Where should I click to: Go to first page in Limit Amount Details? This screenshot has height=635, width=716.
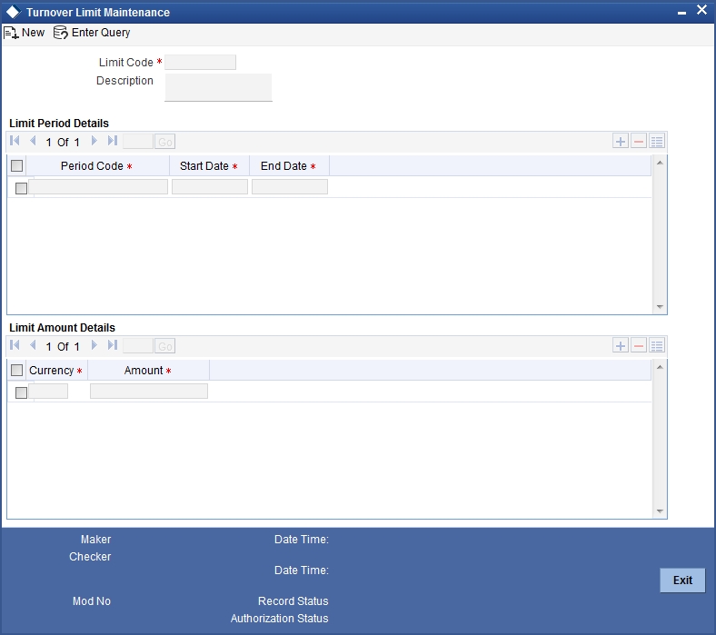[x=15, y=345]
